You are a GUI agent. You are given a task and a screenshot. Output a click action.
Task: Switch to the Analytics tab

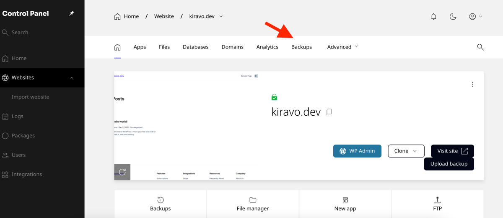tap(267, 47)
